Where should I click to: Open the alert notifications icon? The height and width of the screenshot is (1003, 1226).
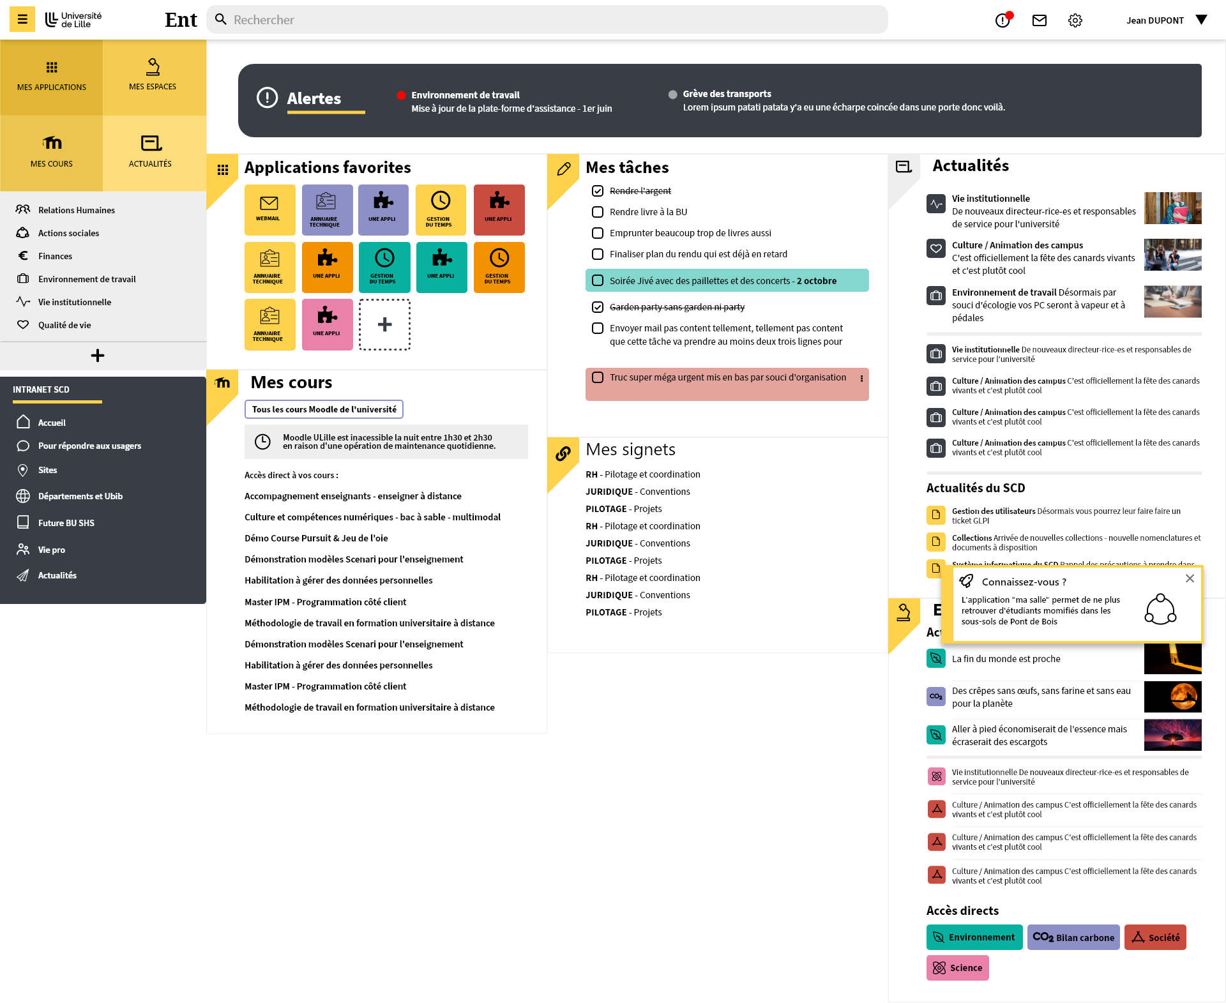(x=1003, y=20)
